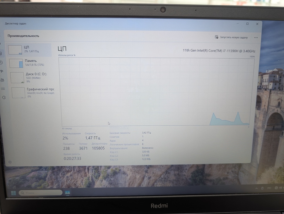The width and height of the screenshot is (284, 214).
Task: Click the 3671 threads count
Action: coord(83,148)
